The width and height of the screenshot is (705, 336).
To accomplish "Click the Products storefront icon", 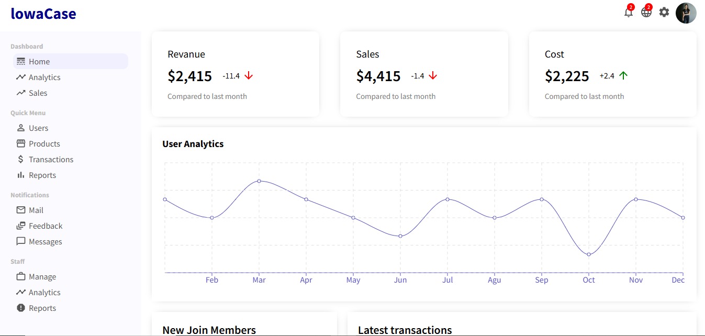I will [21, 143].
